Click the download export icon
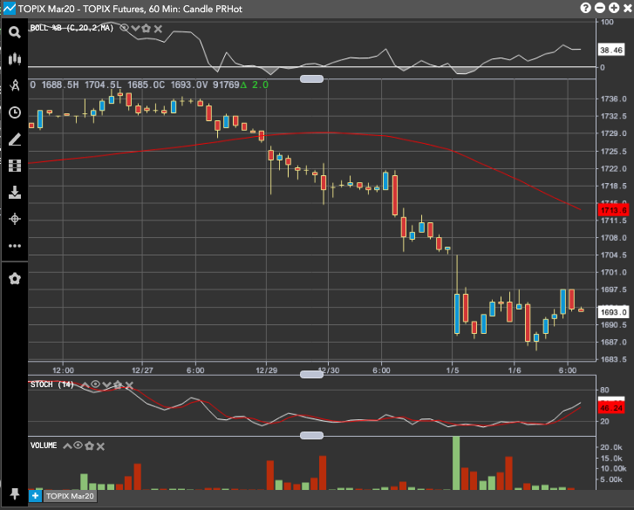This screenshot has height=510, width=634. 15,193
